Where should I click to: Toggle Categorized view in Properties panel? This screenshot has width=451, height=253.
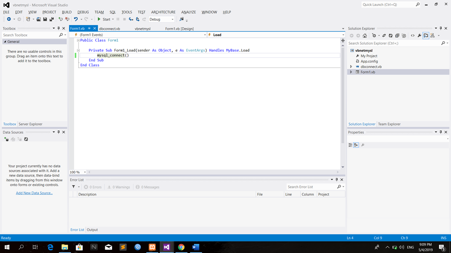pyautogui.click(x=350, y=145)
